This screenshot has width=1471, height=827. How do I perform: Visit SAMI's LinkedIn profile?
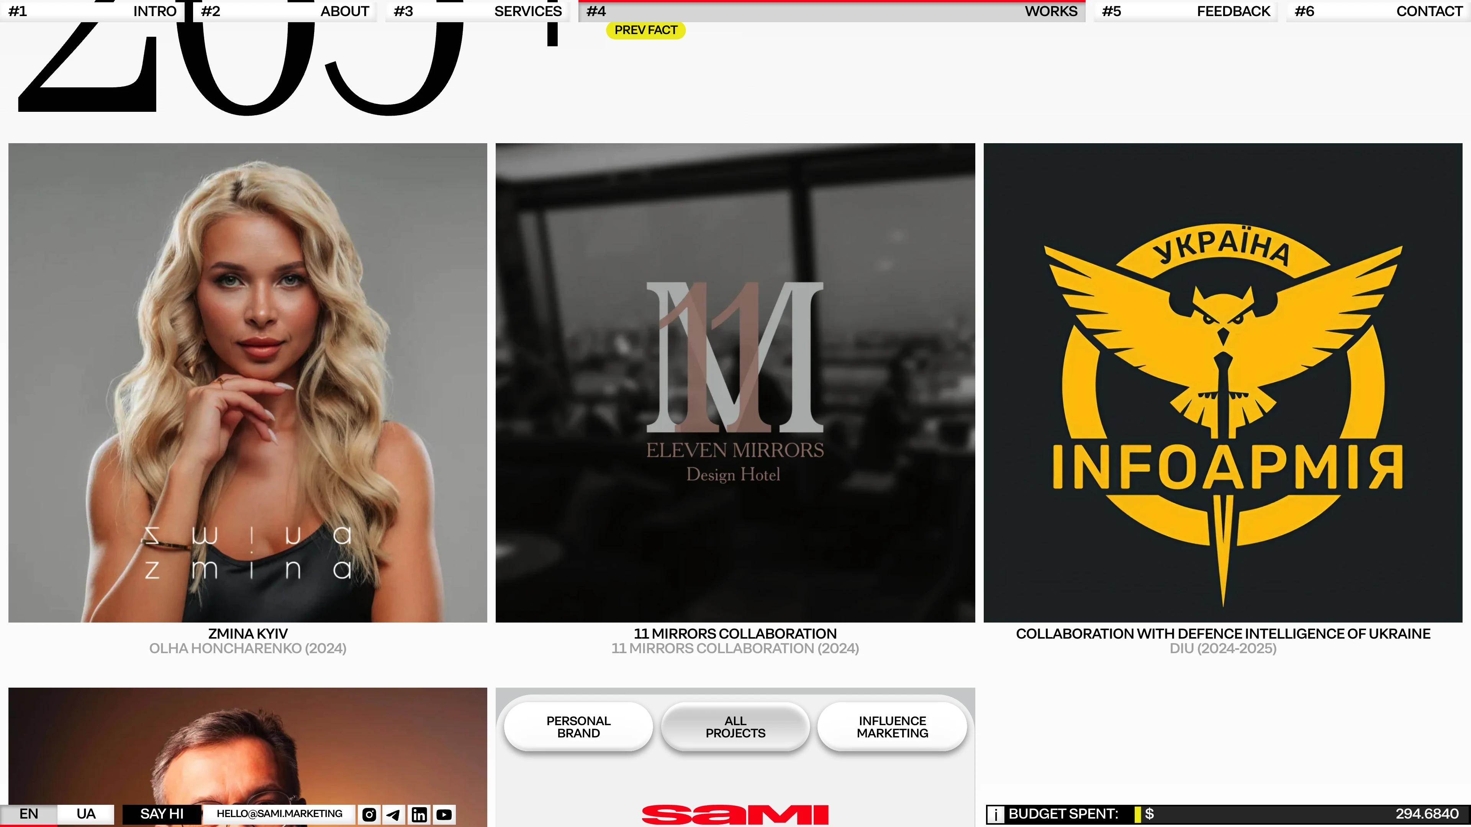click(x=419, y=814)
